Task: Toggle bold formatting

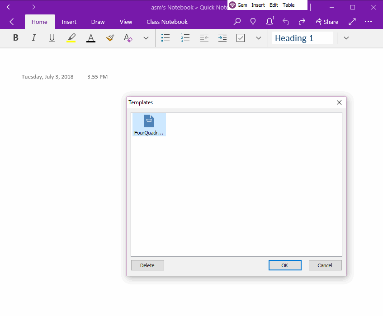Action: 16,38
